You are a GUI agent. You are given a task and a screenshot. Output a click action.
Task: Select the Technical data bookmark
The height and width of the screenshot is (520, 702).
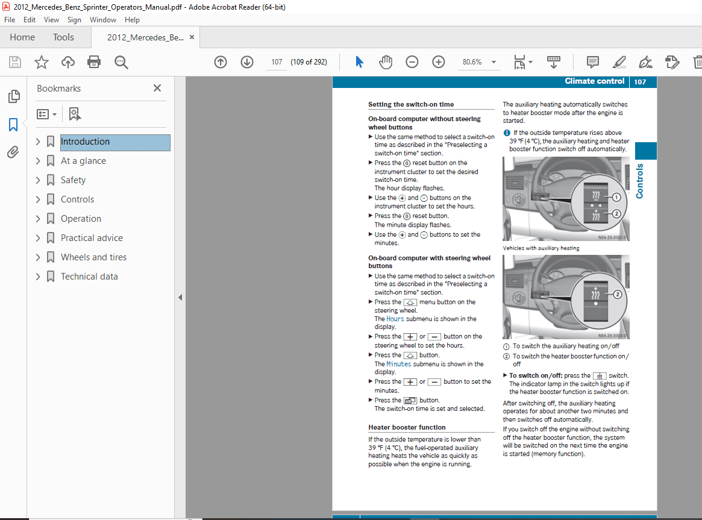tap(89, 276)
